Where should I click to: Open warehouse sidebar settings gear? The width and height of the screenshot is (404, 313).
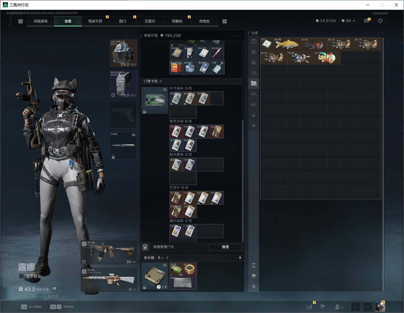pyautogui.click(x=254, y=126)
